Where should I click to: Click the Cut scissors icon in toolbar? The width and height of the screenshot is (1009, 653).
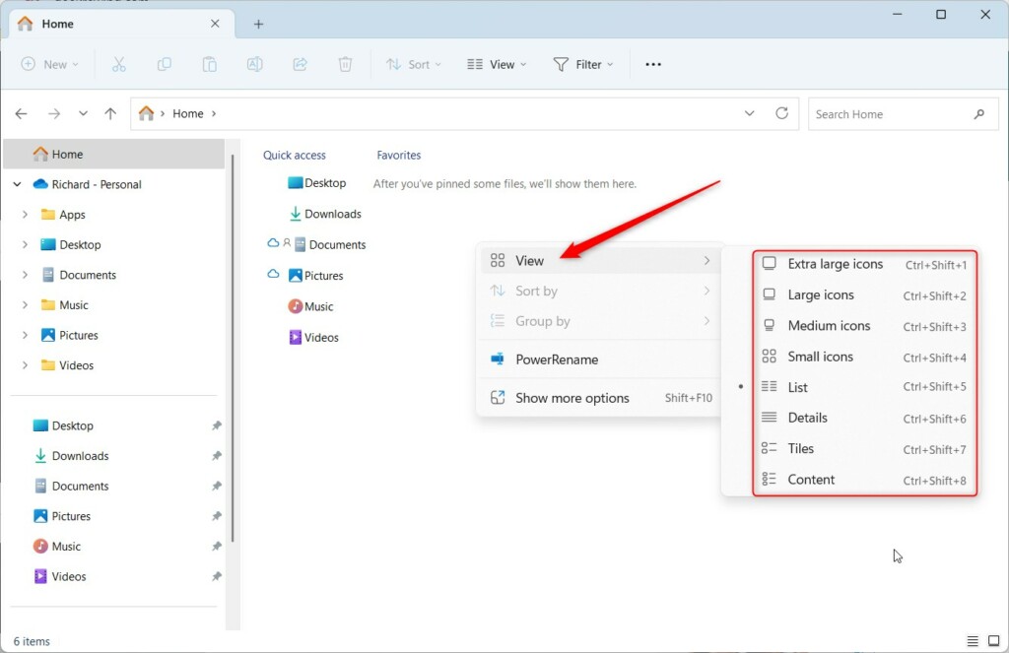[119, 64]
